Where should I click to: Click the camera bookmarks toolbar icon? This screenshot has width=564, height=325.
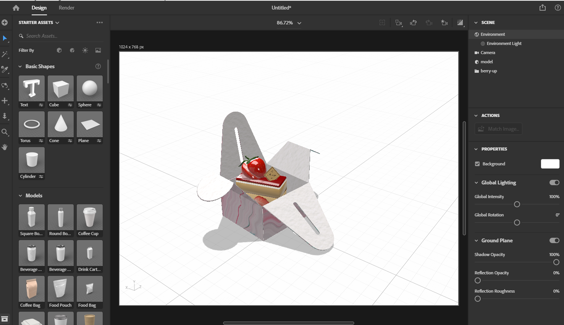point(444,23)
